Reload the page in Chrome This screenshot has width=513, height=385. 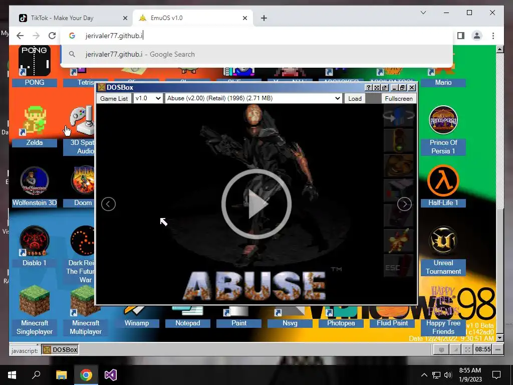(x=52, y=36)
